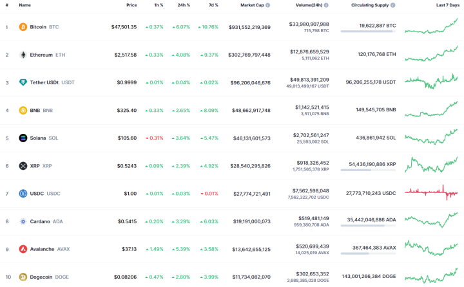Sort by the # rank column header
The image size is (464, 287).
coord(7,5)
